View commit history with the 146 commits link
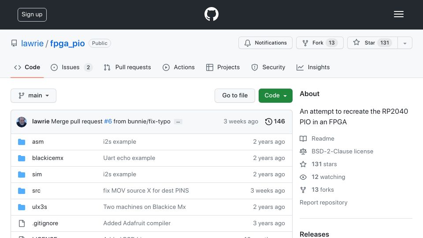The height and width of the screenshot is (238, 423). [275, 122]
